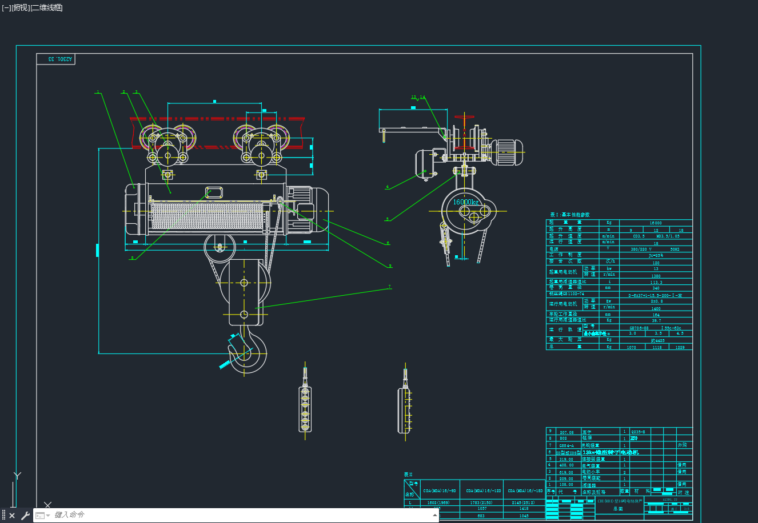The width and height of the screenshot is (758, 523).
Task: Select the 1380 motor speed value
Action: [656, 276]
